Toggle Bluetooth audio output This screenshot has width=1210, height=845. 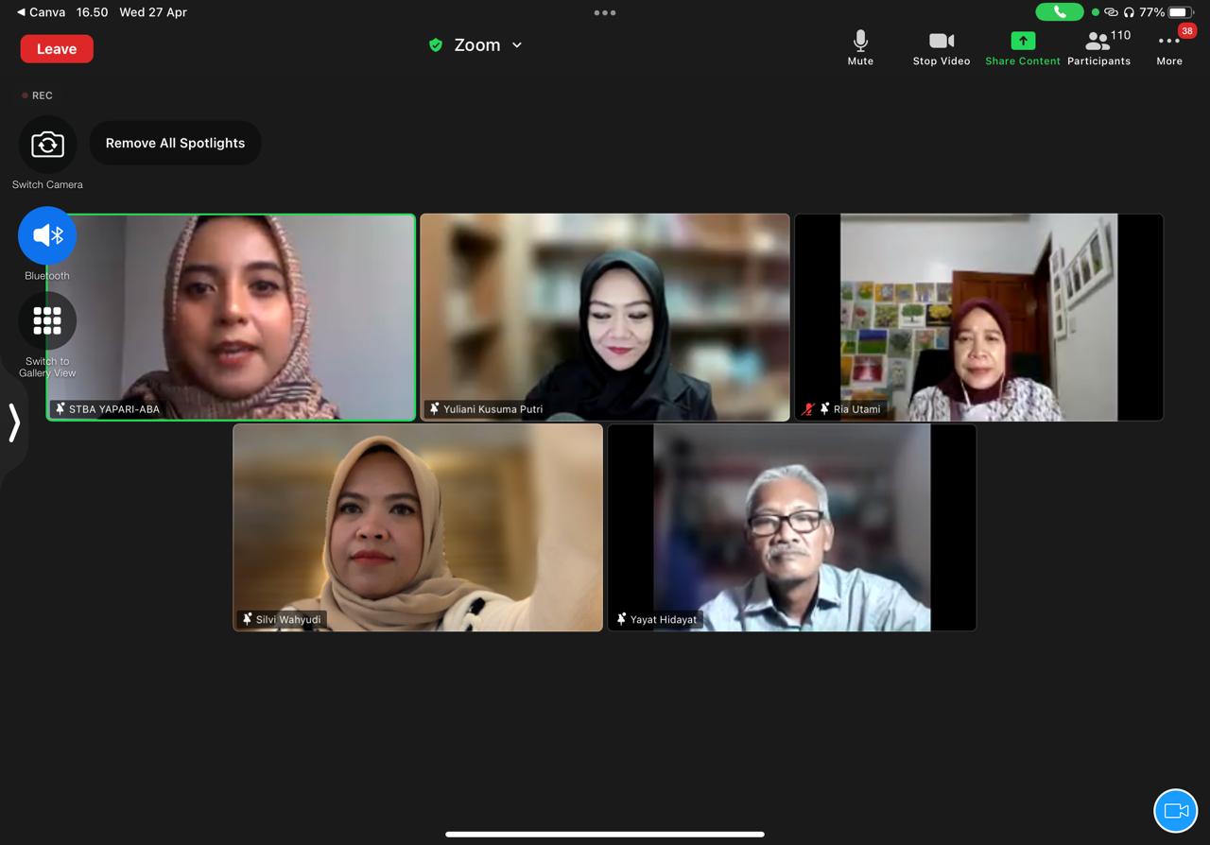pos(47,235)
